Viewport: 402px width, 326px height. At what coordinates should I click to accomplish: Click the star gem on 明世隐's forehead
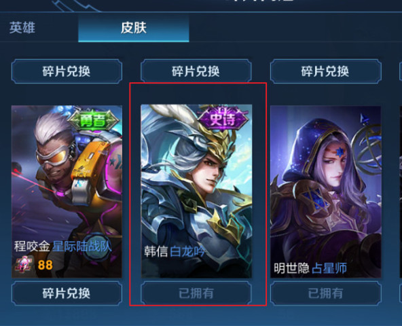tap(340, 153)
